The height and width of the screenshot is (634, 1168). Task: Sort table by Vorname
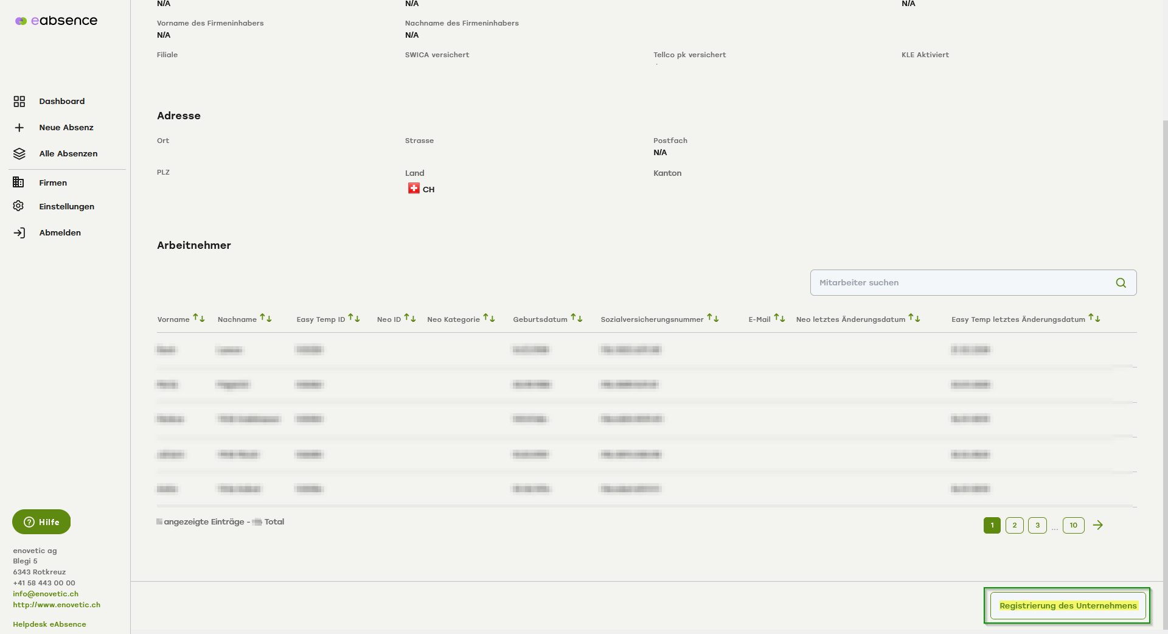tap(198, 318)
